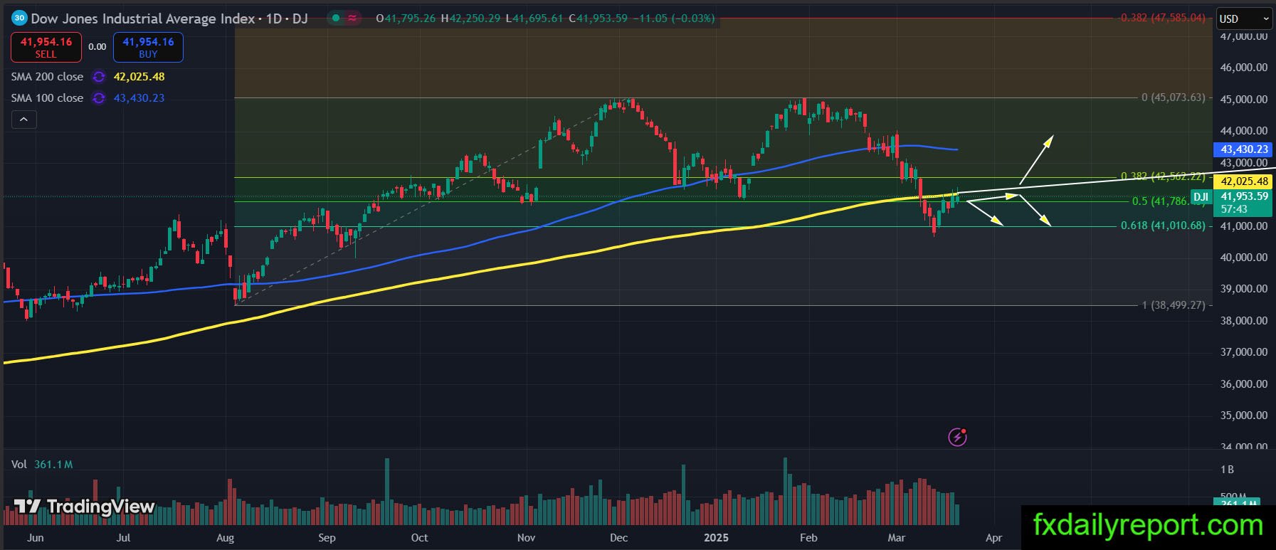Click the Vol 361.1 M volume label
Screen dimensions: 1276x550
(42, 465)
